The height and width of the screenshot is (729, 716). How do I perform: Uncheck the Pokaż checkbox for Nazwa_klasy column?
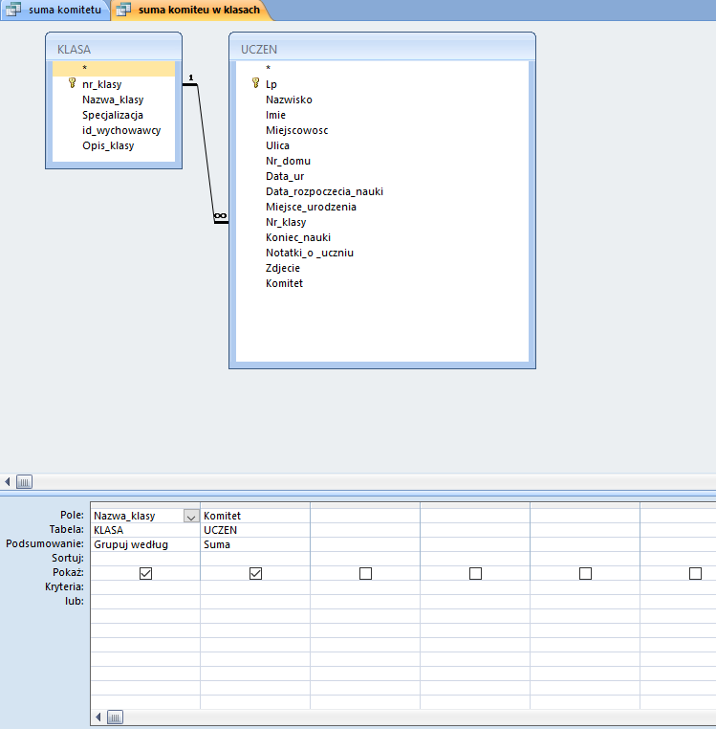(x=145, y=573)
